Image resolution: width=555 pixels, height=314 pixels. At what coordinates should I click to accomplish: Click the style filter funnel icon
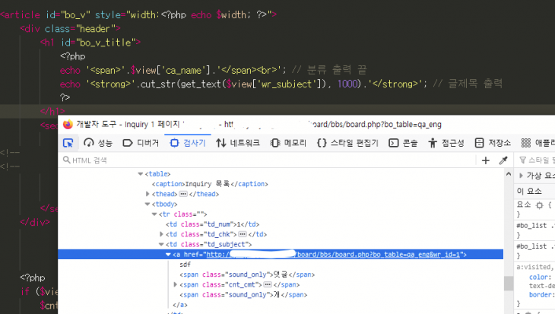[x=522, y=160]
